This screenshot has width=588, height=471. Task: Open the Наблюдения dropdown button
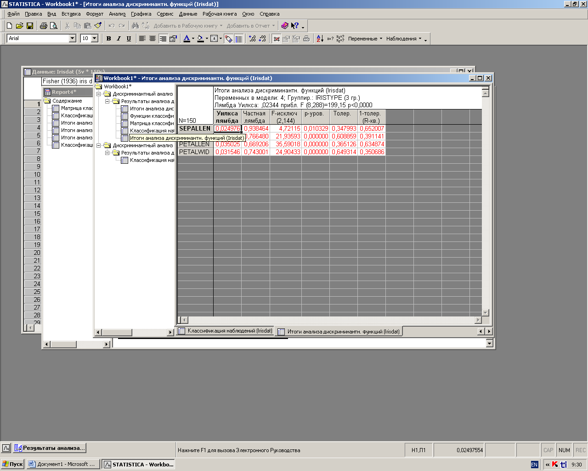[404, 39]
